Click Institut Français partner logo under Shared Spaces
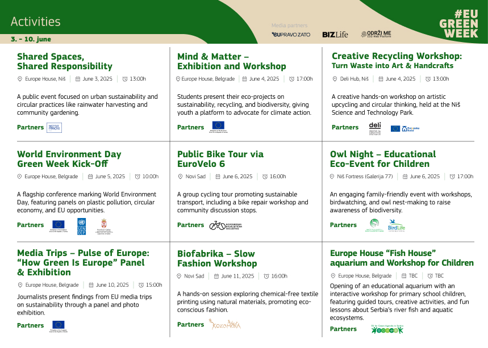488x348 pixels. [x=54, y=128]
